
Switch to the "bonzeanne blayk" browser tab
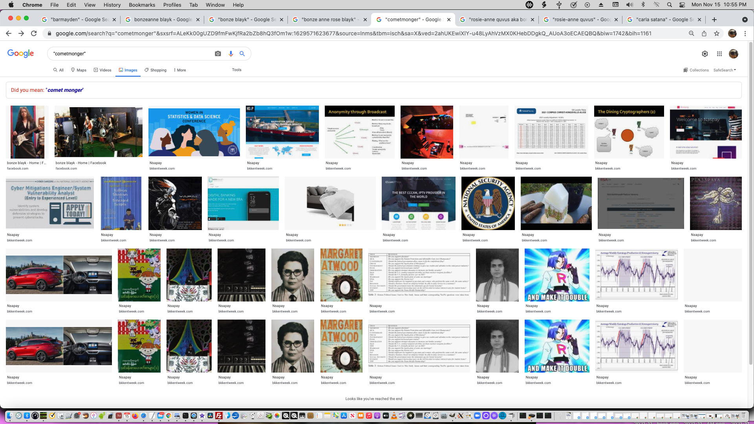(162, 20)
